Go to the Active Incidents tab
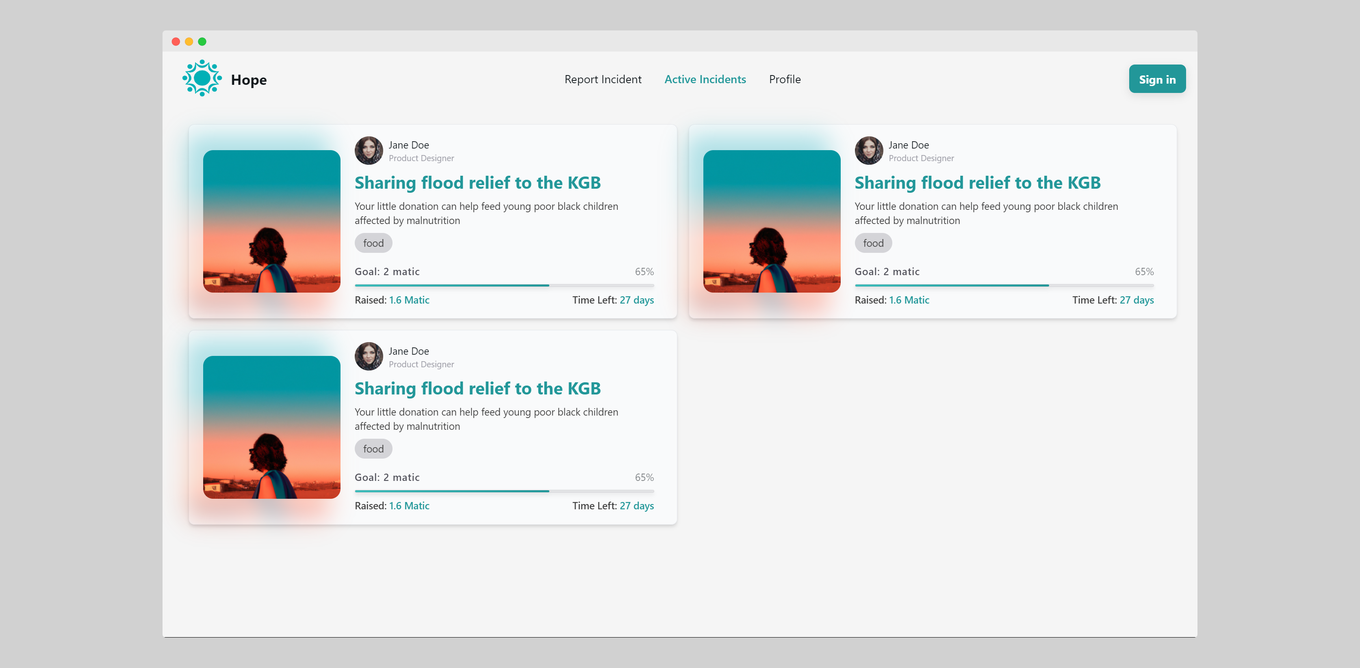This screenshot has width=1360, height=668. click(x=705, y=79)
